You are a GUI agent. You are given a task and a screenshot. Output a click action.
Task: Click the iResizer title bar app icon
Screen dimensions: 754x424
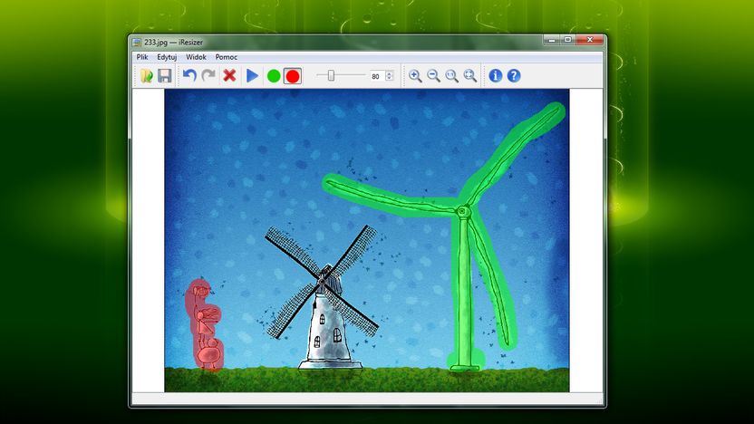pyautogui.click(x=137, y=43)
